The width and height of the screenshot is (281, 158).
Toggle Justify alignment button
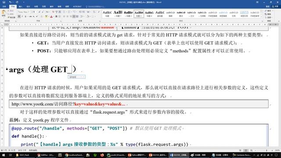(x=74, y=16)
